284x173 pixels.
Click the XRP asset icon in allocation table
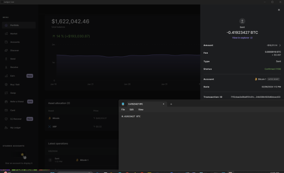(x=50, y=127)
